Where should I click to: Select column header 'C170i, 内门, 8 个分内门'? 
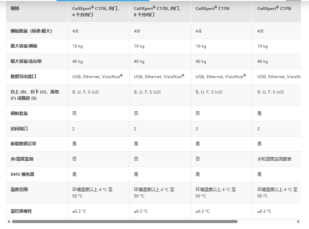pos(160,11)
